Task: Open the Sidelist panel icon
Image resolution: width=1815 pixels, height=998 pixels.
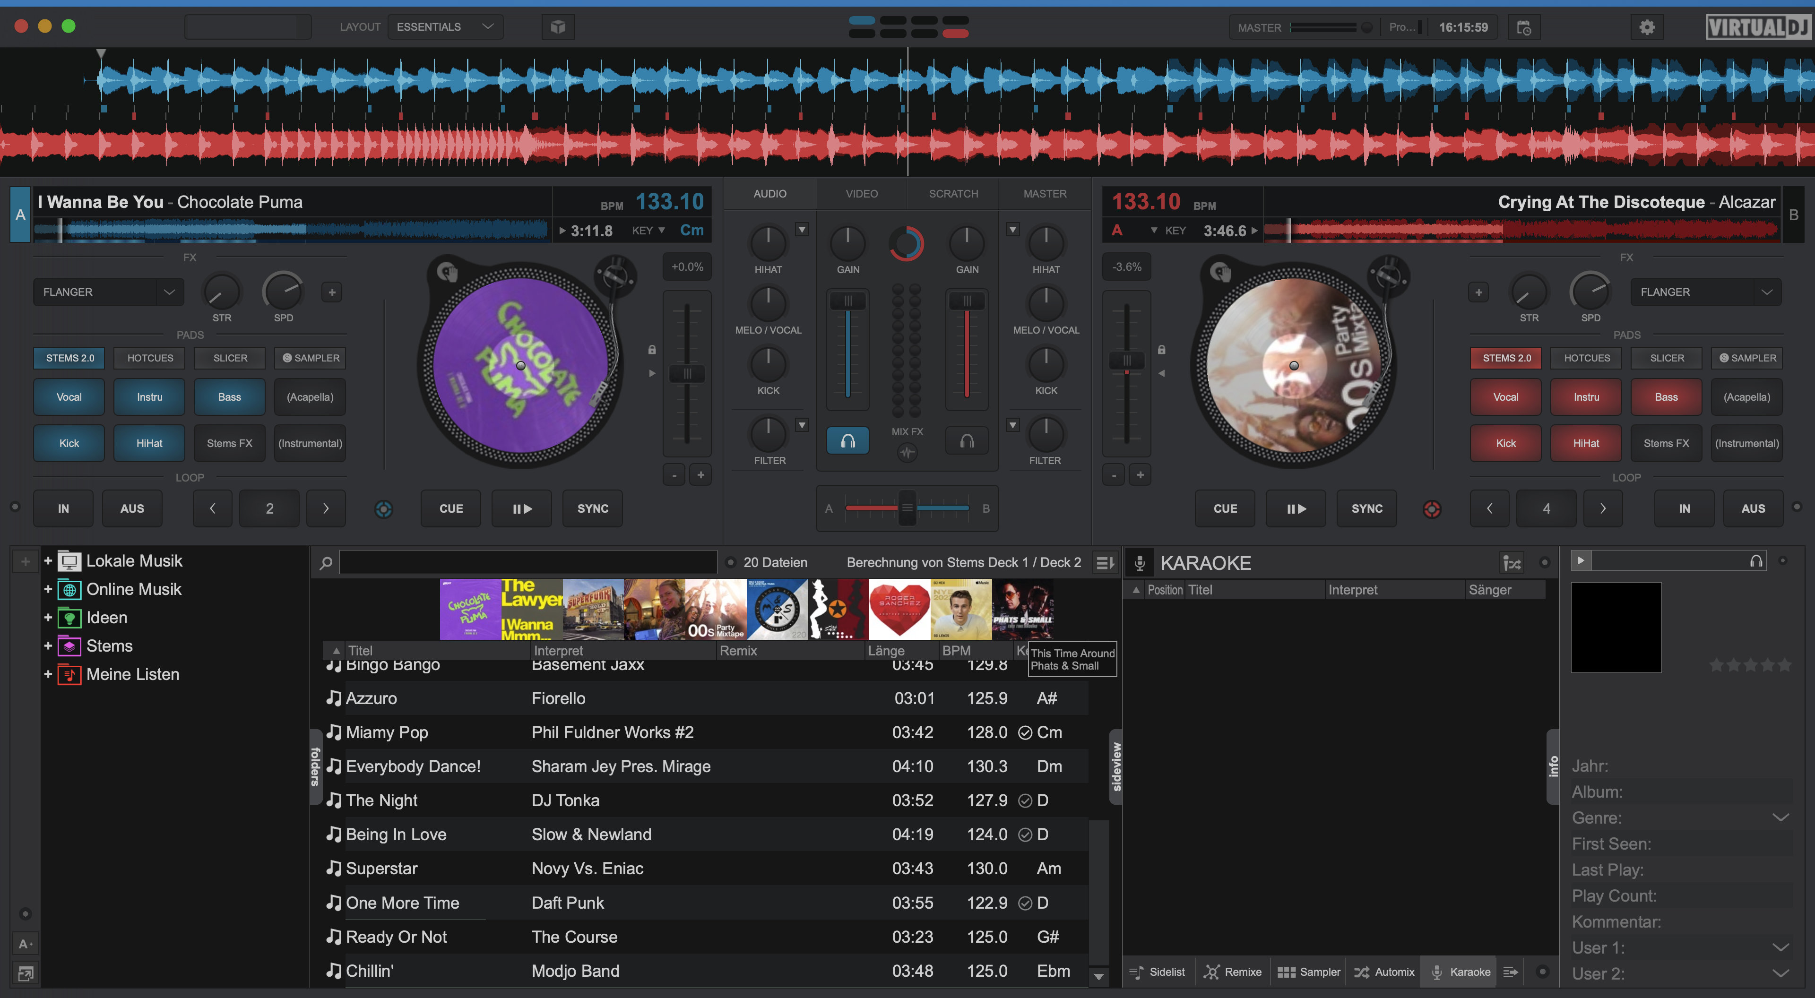Action: (x=1136, y=971)
